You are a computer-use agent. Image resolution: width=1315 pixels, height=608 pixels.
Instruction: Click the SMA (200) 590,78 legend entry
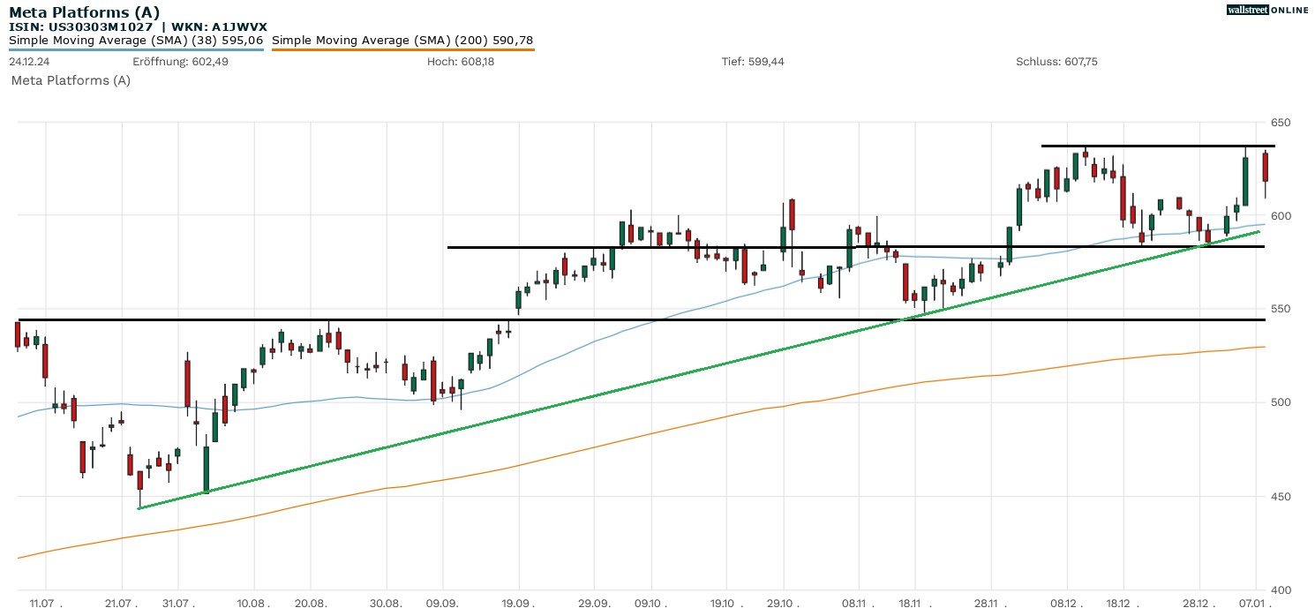402,41
